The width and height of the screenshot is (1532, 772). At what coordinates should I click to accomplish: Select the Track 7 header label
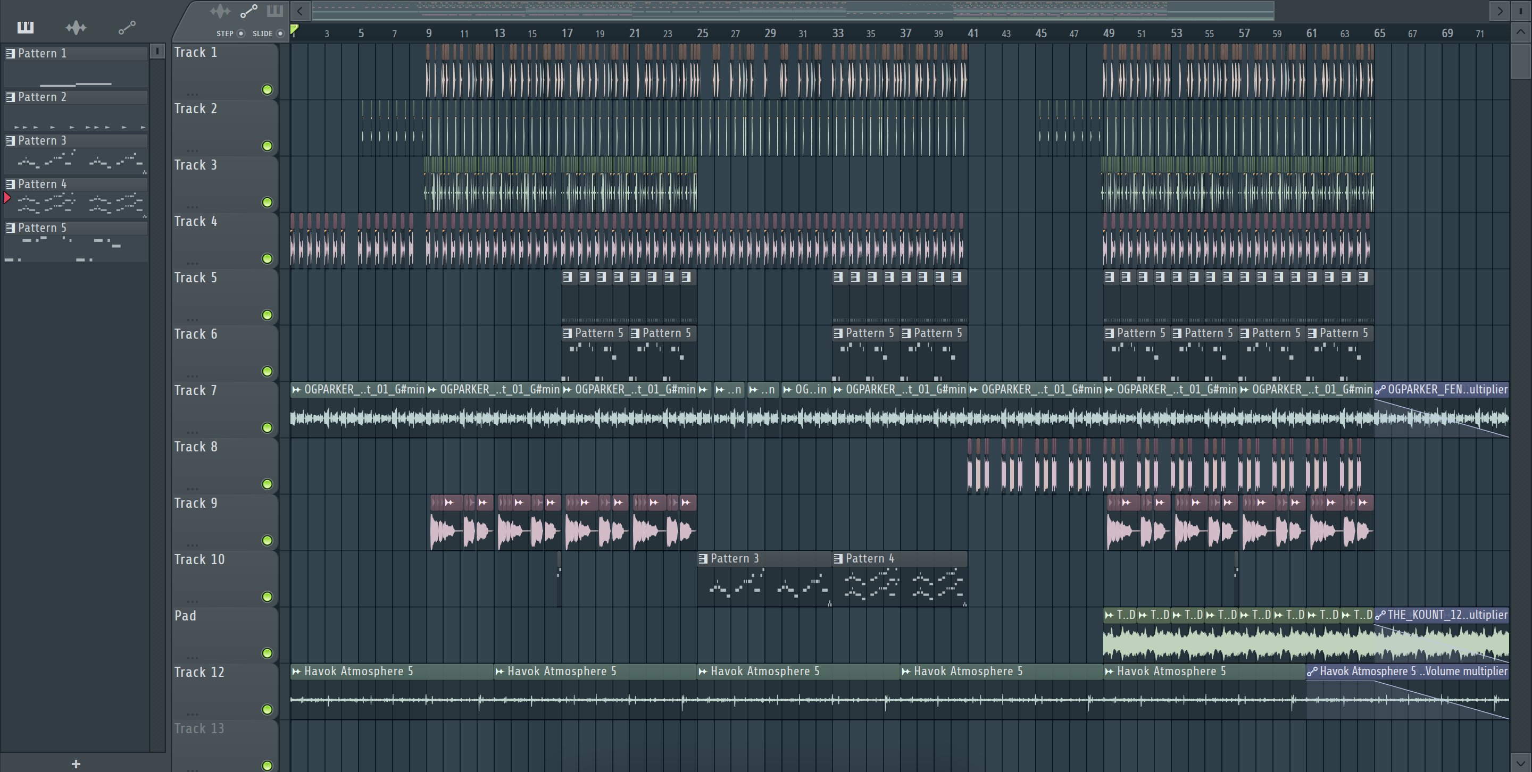pyautogui.click(x=196, y=390)
